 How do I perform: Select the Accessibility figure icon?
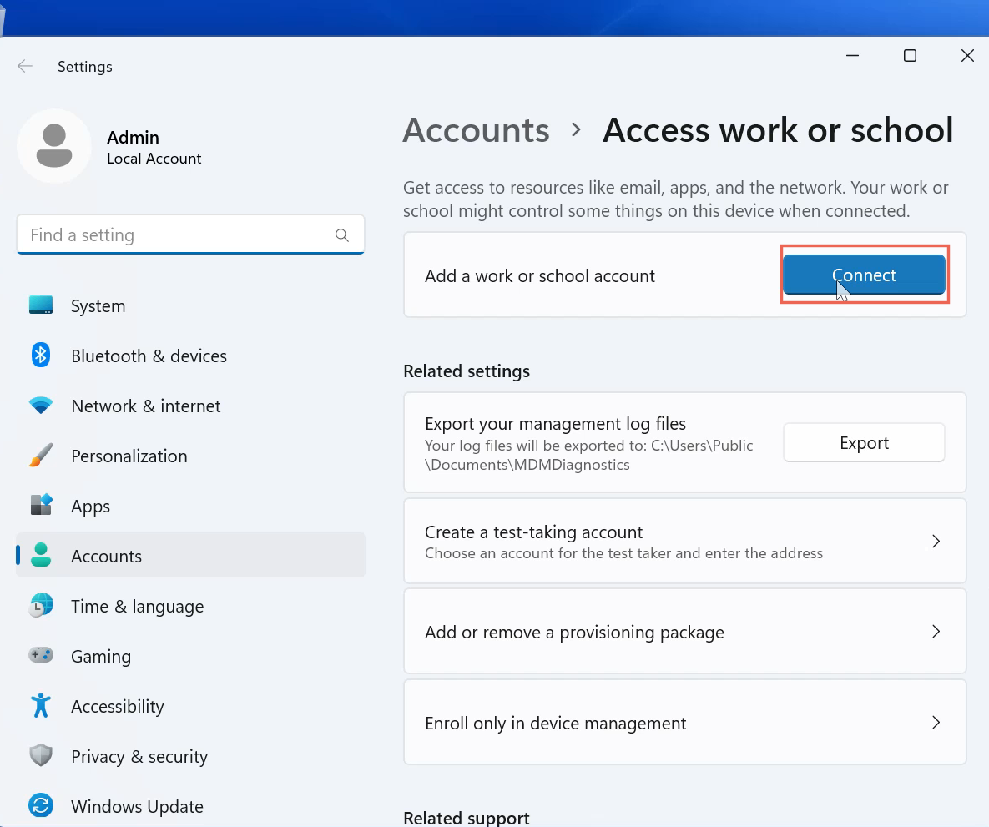point(41,706)
